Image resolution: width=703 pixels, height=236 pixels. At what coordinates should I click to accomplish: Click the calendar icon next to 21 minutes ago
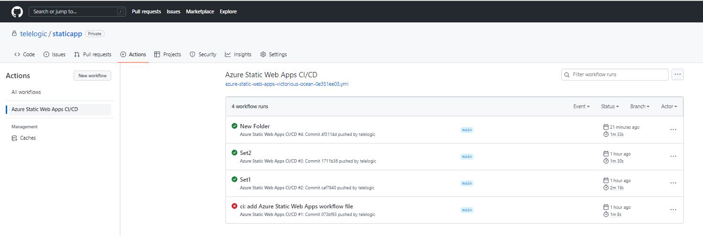coord(606,127)
